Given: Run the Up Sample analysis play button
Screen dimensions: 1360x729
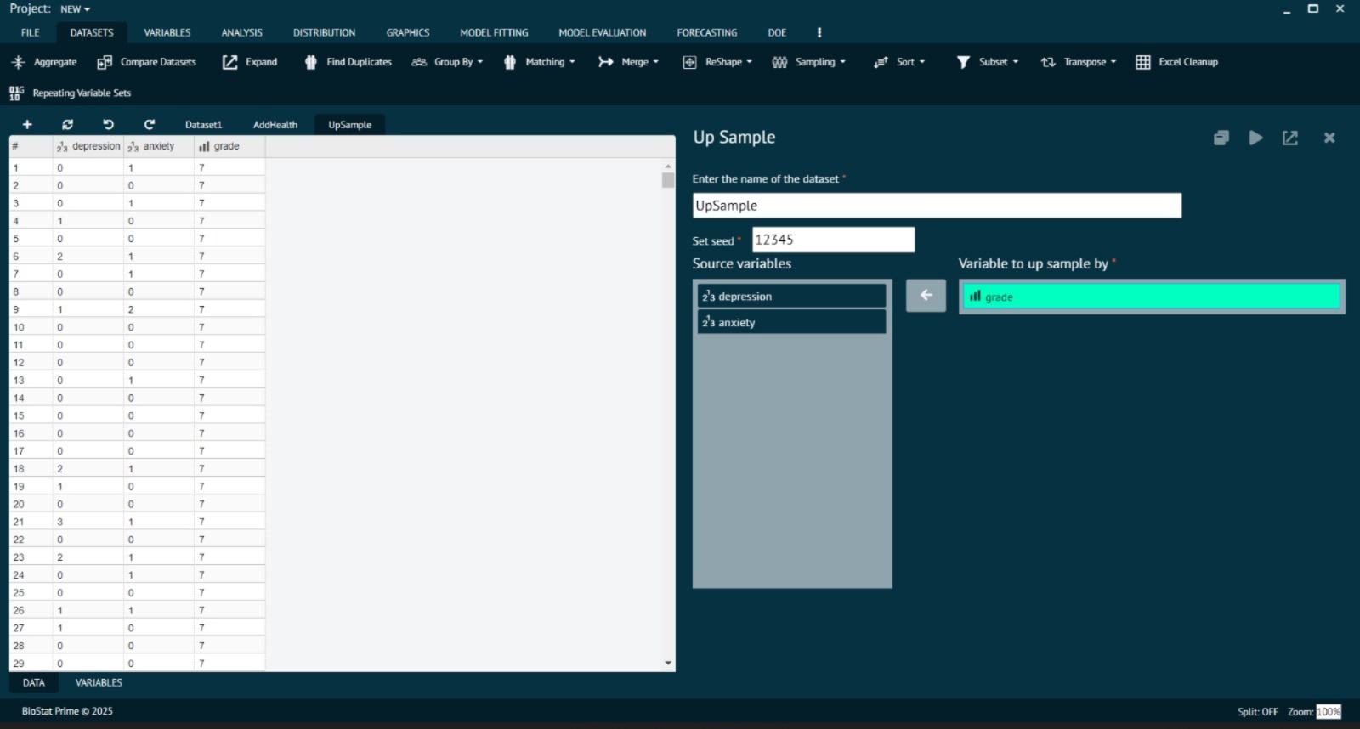Looking at the screenshot, I should tap(1255, 138).
